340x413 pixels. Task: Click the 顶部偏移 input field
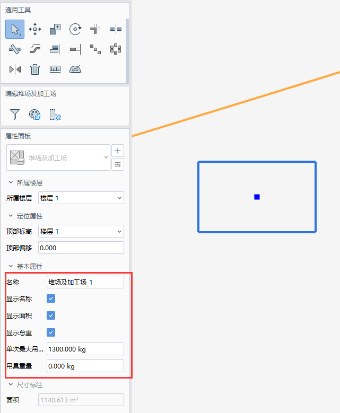pyautogui.click(x=81, y=248)
